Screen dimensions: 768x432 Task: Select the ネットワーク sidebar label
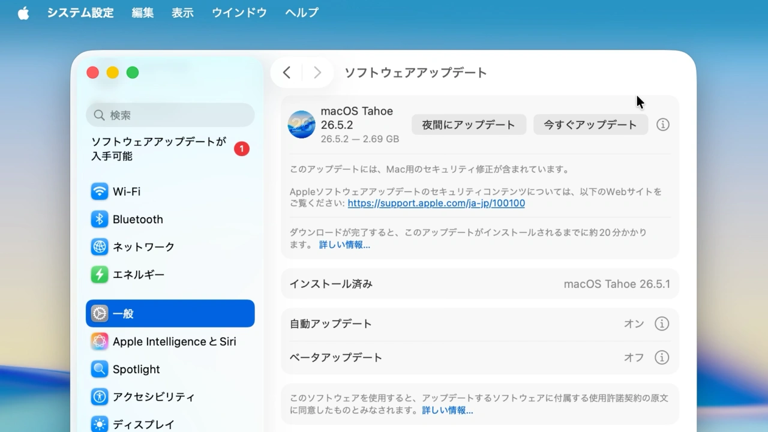tap(144, 247)
